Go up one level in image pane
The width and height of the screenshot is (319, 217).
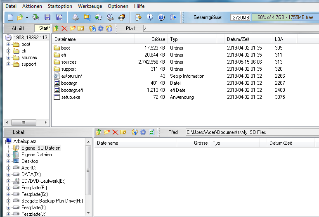(56, 29)
